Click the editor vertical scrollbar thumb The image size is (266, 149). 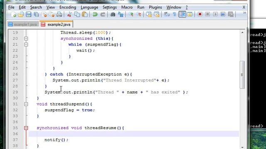tap(242, 74)
